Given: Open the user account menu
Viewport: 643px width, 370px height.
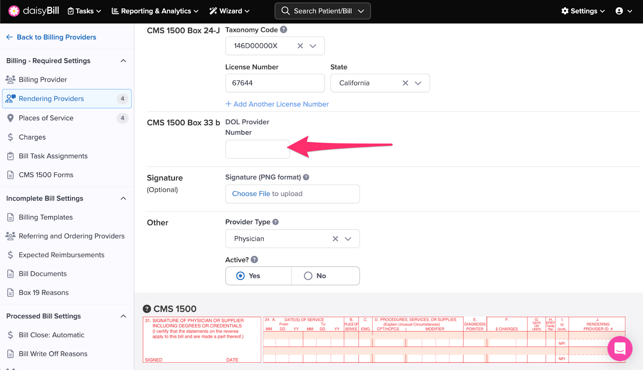Looking at the screenshot, I should [x=623, y=11].
